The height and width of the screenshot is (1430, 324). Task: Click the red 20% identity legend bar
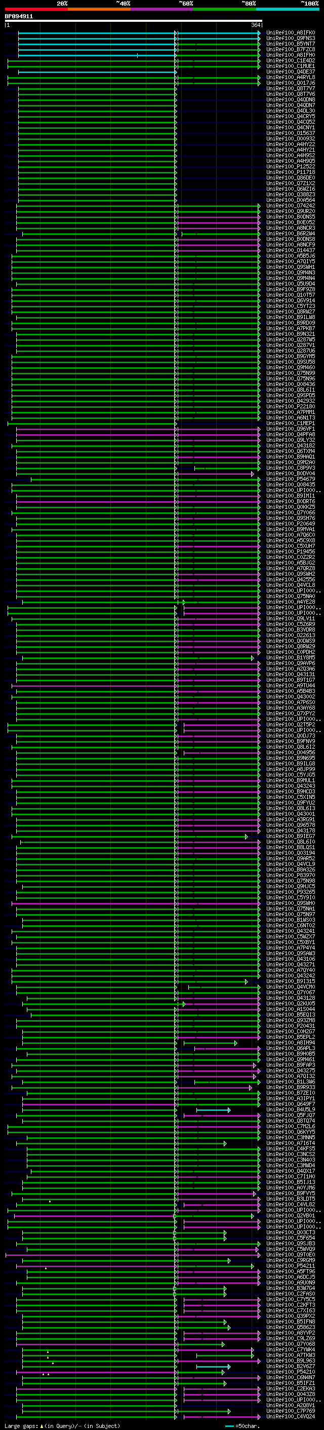click(36, 9)
